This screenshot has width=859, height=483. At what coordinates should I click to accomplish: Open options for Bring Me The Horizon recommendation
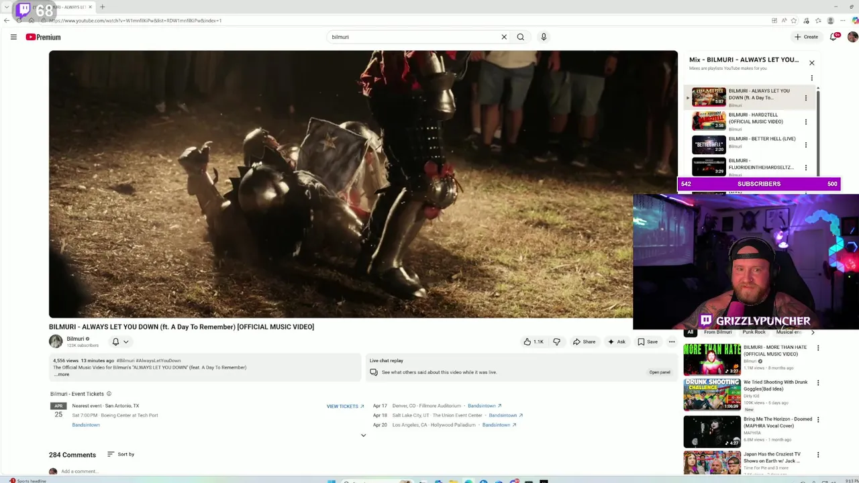(817, 419)
